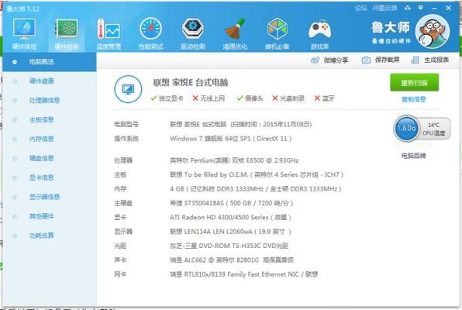
Task: Click the round computer monitor icon
Action: pos(128,89)
